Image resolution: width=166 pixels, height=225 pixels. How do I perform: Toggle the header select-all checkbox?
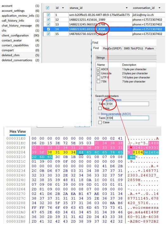coord(48,8)
